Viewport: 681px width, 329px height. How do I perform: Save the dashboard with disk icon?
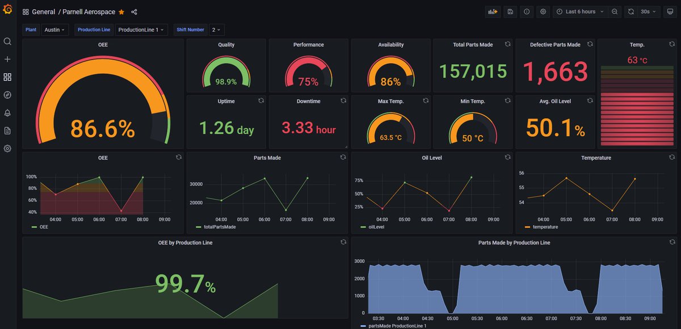(x=510, y=11)
